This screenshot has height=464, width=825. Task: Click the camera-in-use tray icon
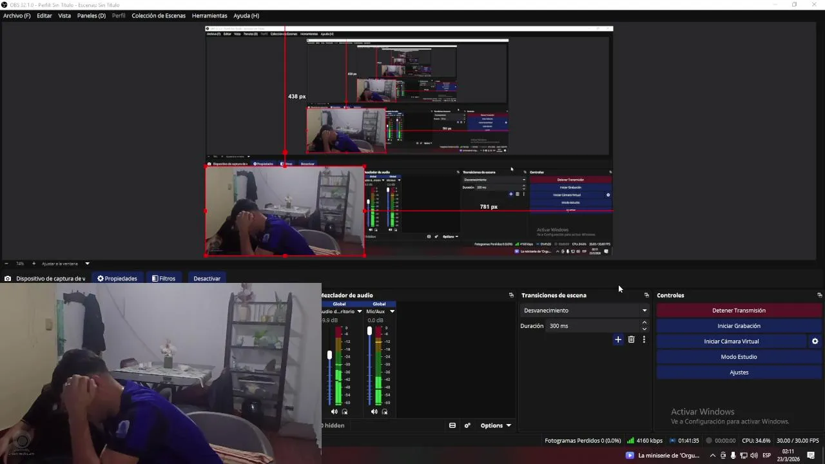[x=723, y=456]
